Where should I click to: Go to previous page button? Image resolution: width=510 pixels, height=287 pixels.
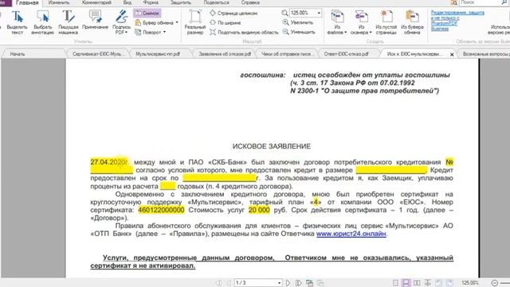229,283
